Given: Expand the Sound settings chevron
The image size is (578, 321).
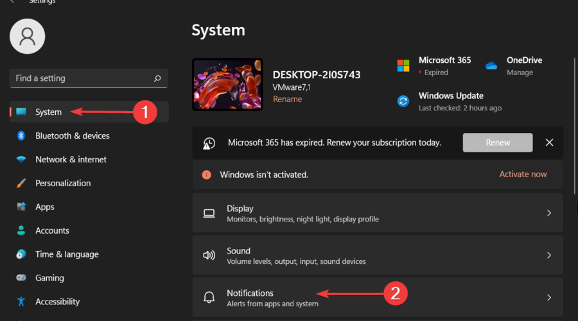Looking at the screenshot, I should (548, 256).
